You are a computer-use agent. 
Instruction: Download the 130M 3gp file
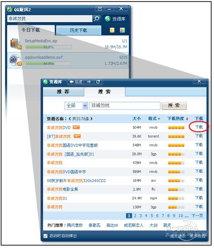tap(199, 207)
